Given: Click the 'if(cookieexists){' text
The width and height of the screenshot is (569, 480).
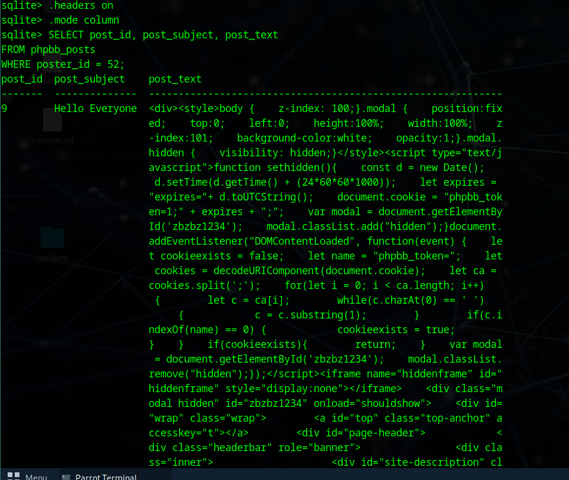Looking at the screenshot, I should coord(258,344).
